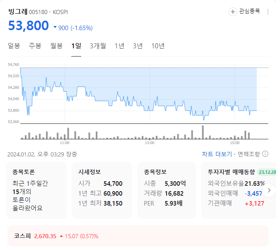
Task: Open the 면책조항 link
Action: (x=249, y=154)
